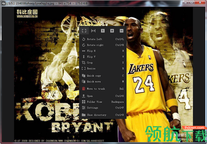Click the Flip V vertical arrows icon
Viewport: 207px width, 144px height.
[83, 57]
